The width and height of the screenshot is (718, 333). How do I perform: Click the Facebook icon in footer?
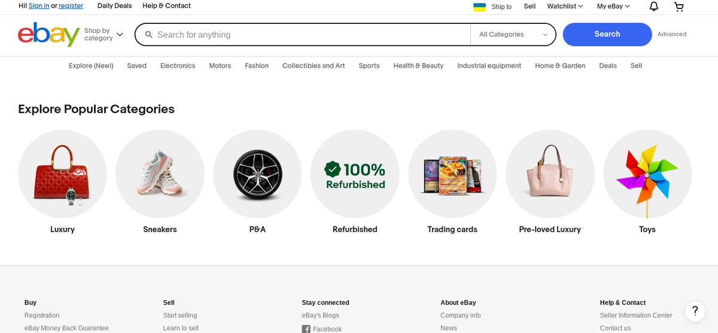click(x=306, y=329)
